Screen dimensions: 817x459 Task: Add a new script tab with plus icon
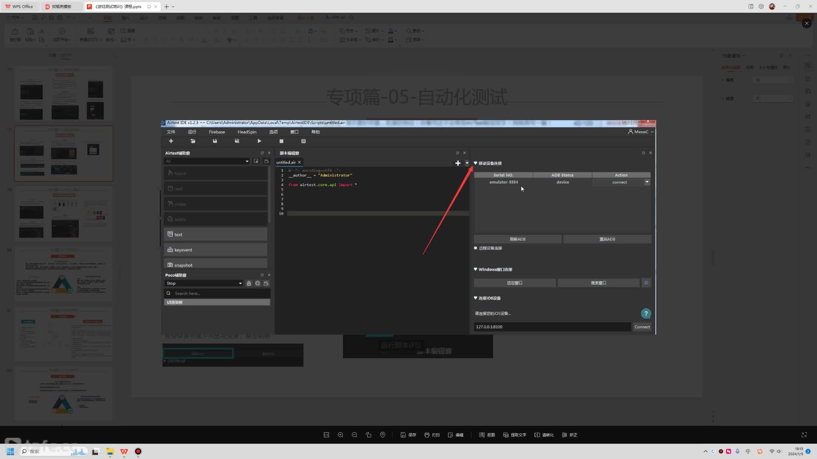click(x=458, y=163)
